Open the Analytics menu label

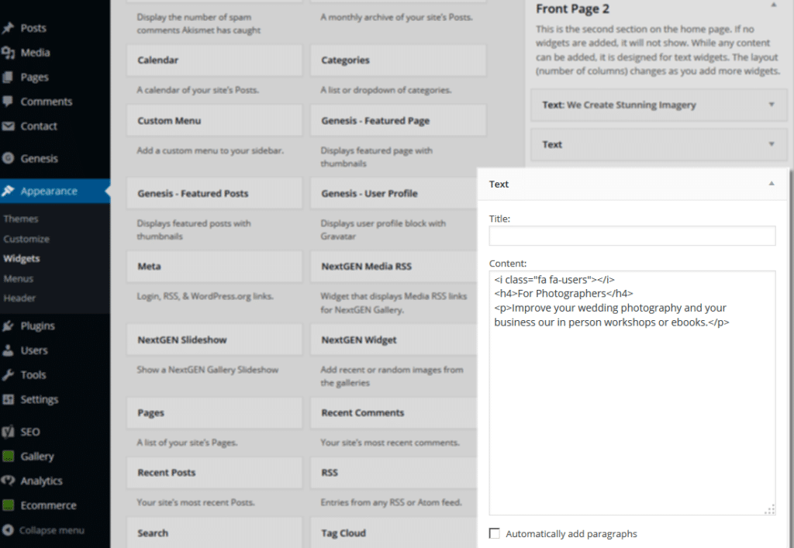(x=41, y=481)
